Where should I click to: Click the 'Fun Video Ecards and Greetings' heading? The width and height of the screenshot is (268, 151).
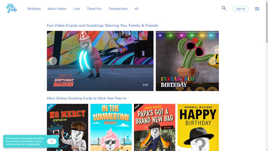(x=102, y=25)
